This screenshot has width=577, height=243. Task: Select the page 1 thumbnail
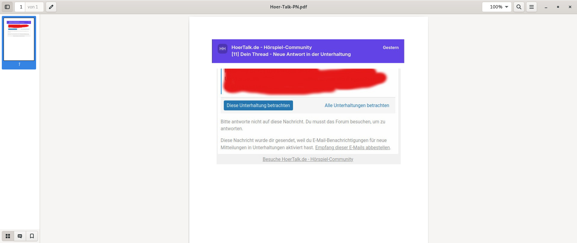coord(19,39)
